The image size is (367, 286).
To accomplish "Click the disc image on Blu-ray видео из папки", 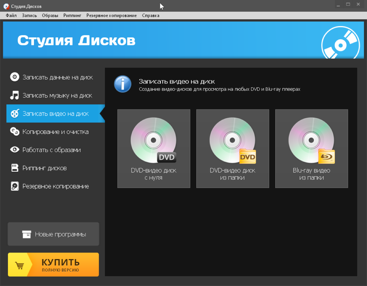I will tap(311, 140).
